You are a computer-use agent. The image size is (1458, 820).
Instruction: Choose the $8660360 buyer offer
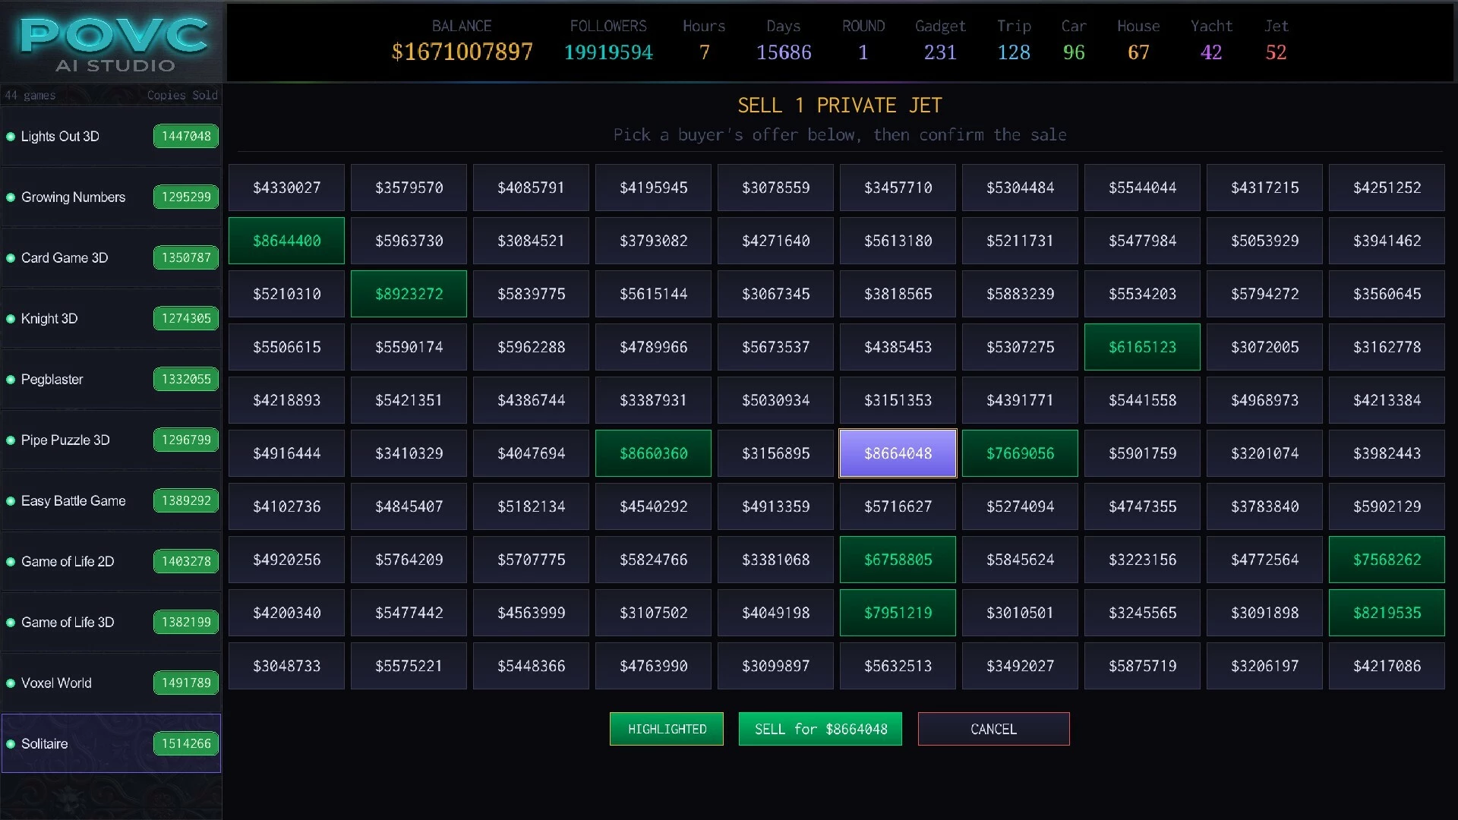[653, 453]
